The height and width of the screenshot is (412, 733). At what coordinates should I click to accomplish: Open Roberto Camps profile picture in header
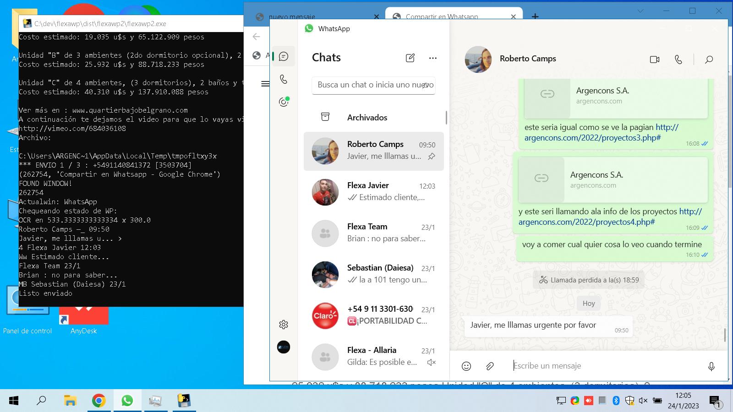coord(478,60)
